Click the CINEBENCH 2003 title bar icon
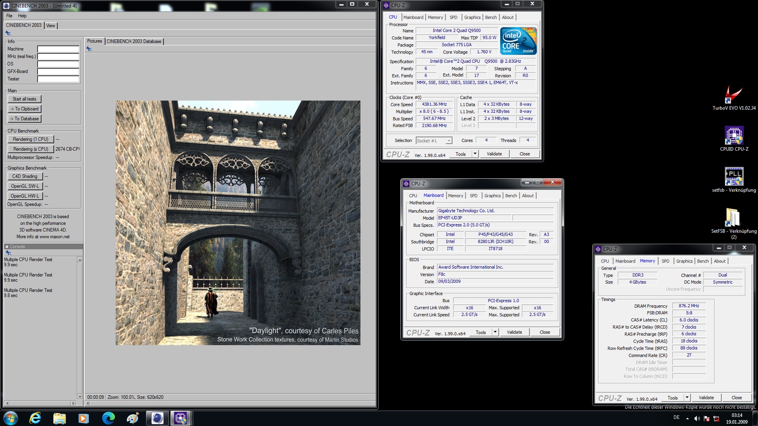Screen dimensions: 758x426 (x=6, y=6)
